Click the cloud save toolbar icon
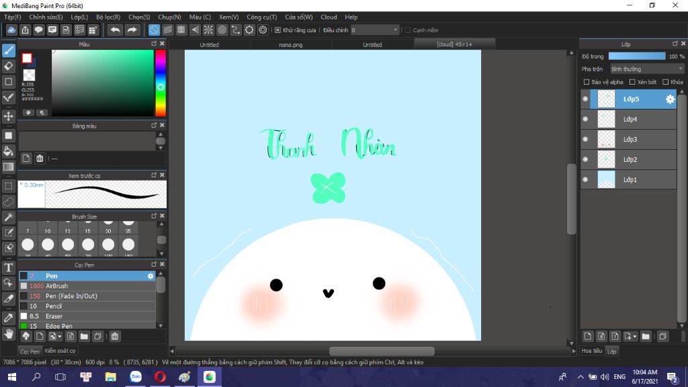The height and width of the screenshot is (387, 688). pyautogui.click(x=11, y=30)
